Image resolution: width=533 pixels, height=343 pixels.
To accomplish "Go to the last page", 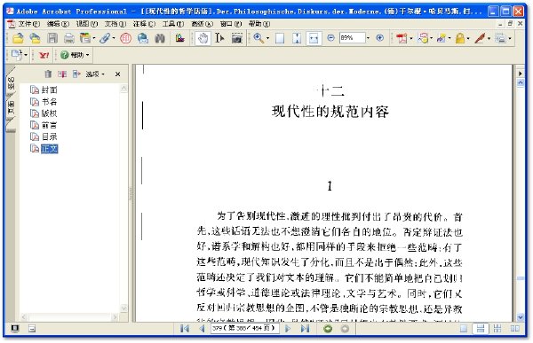I will point(306,329).
